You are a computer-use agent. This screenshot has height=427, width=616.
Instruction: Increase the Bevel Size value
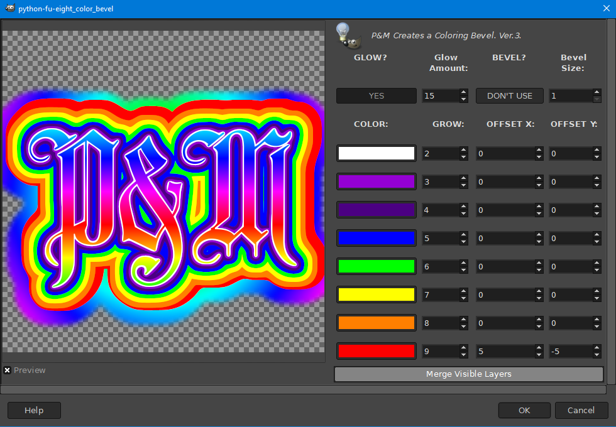[x=597, y=92]
